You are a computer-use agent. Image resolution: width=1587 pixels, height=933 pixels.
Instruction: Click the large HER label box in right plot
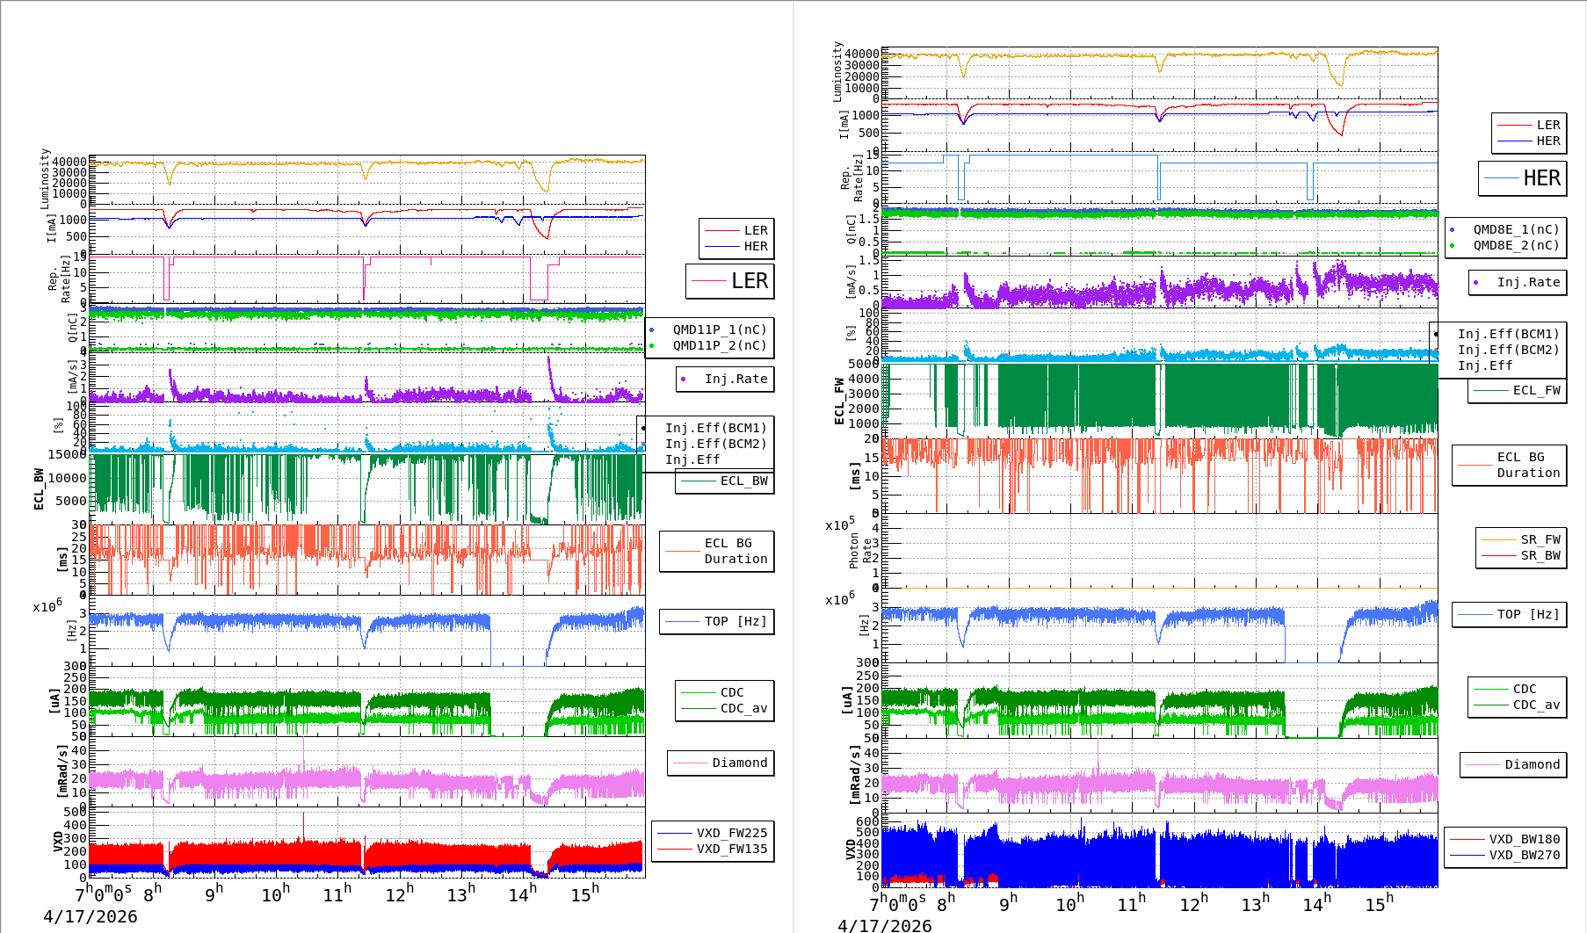click(1522, 178)
